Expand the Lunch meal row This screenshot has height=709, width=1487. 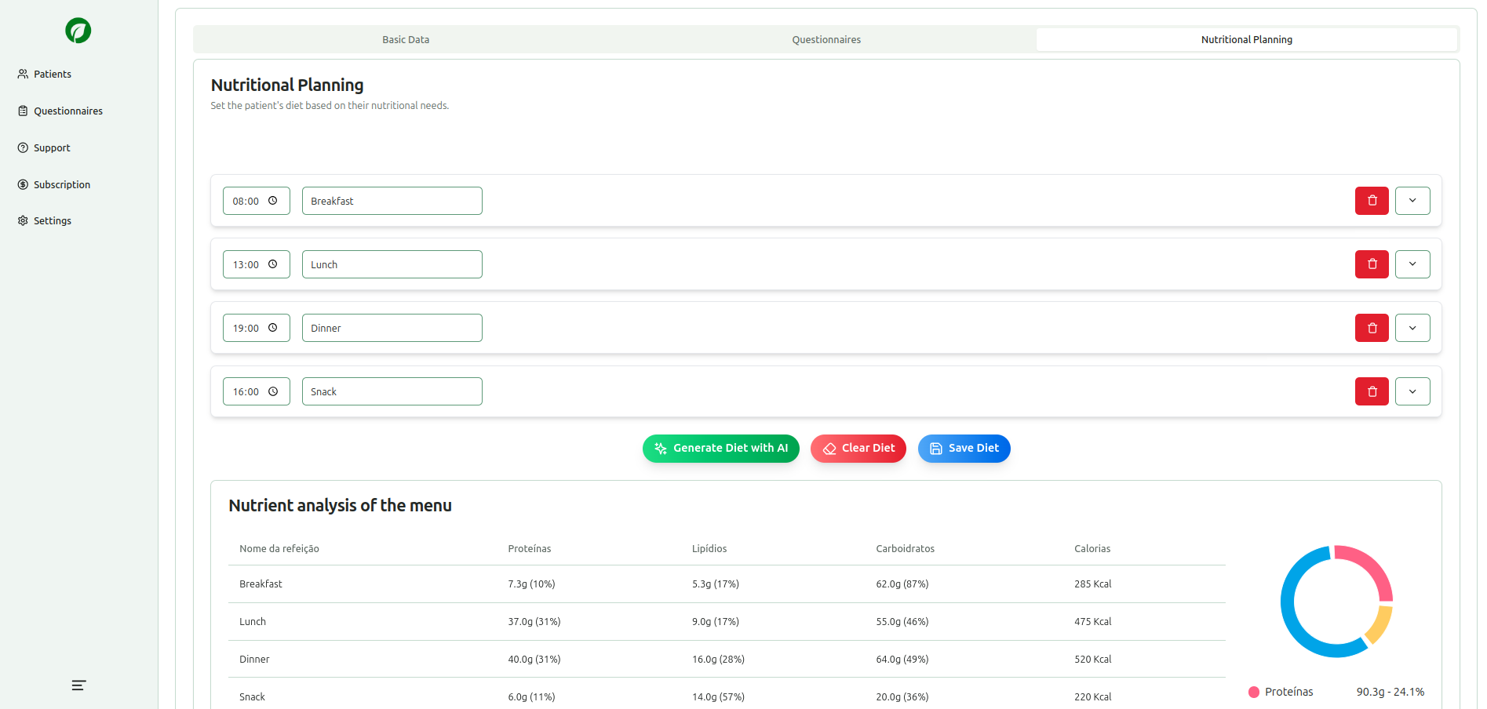click(x=1412, y=264)
